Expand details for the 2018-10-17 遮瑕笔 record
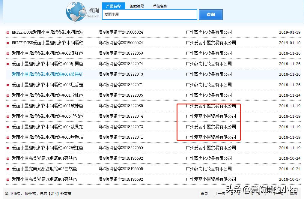Viewport: 304px width, 199px height. coord(7,179)
